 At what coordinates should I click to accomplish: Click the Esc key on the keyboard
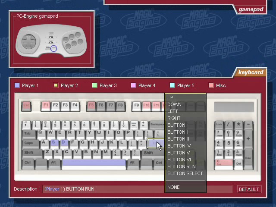(26, 106)
